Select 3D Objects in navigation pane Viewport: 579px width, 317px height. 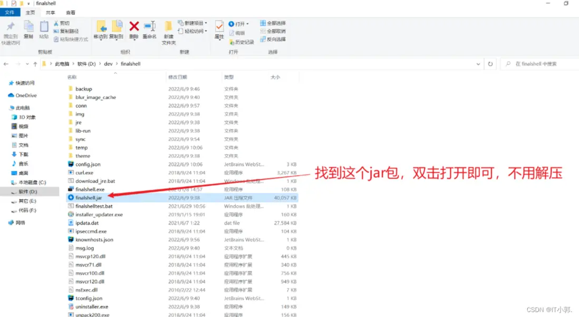[24, 117]
